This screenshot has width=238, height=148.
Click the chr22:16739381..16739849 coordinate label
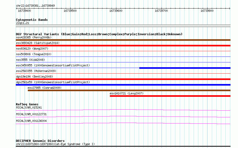coord(35,6)
